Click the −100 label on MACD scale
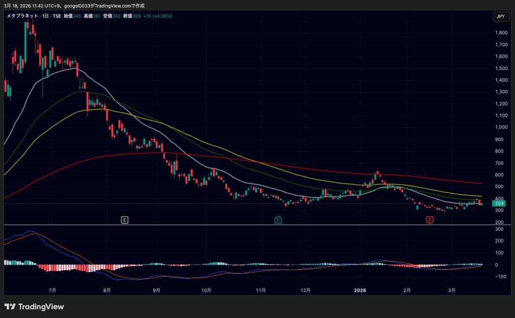The height and width of the screenshot is (318, 515). click(x=499, y=277)
